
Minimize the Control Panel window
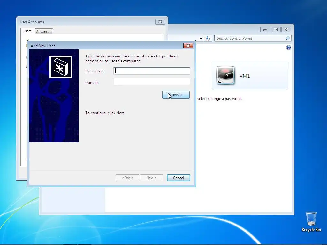(x=265, y=30)
